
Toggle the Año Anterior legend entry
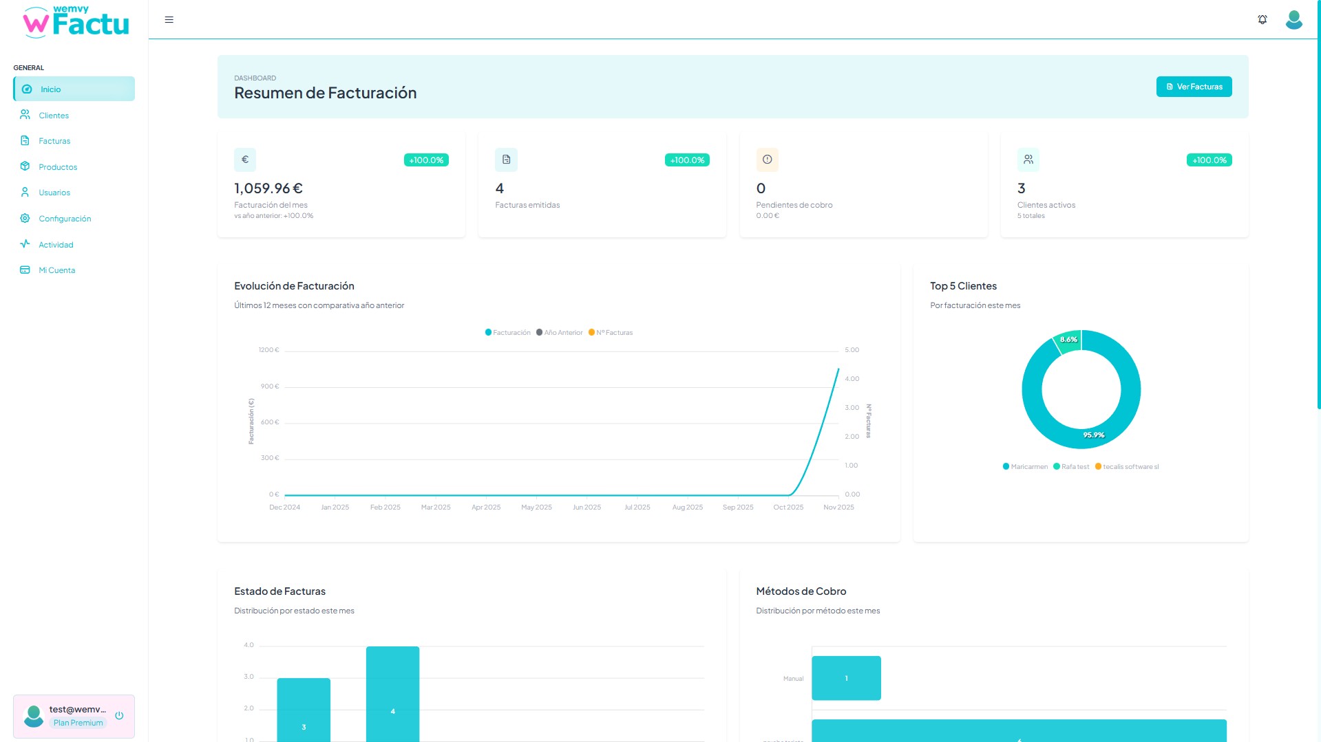point(559,332)
